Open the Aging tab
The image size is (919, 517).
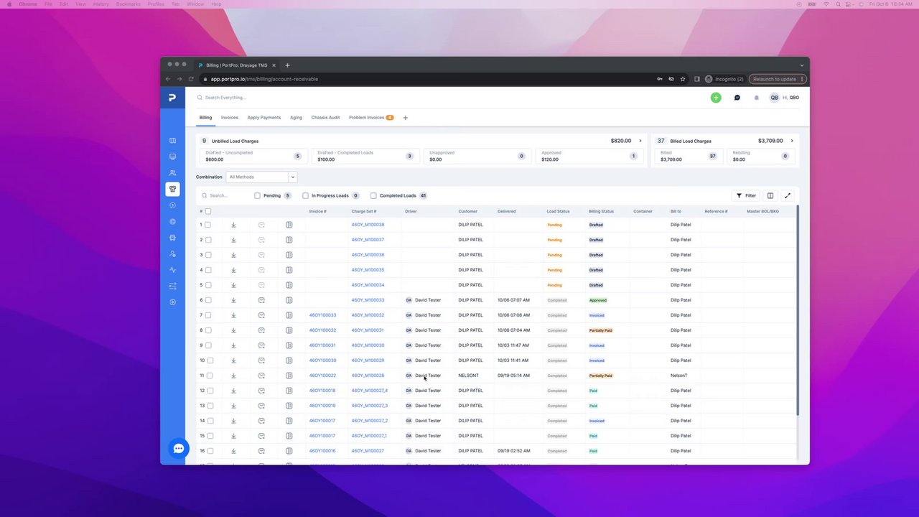pyautogui.click(x=296, y=118)
